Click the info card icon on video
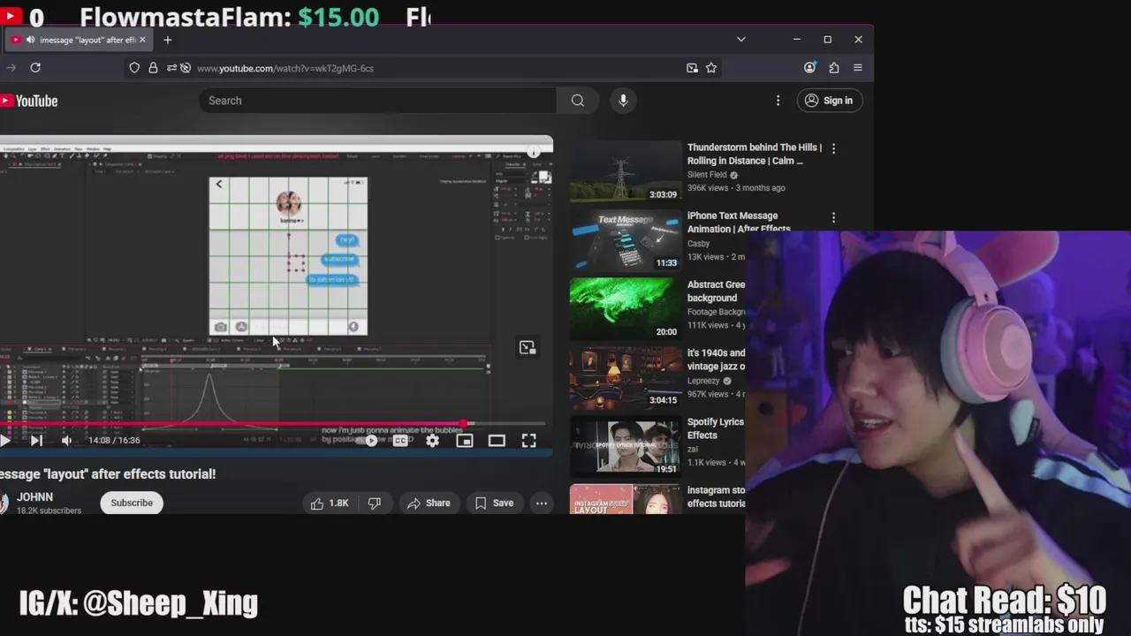 pos(534,152)
